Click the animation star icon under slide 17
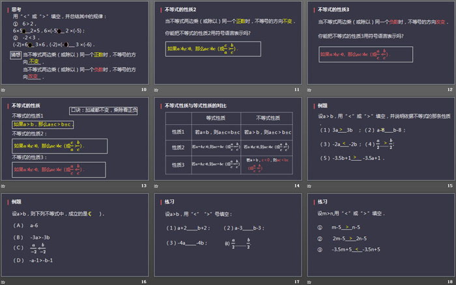456x285 pixels. click(156, 281)
